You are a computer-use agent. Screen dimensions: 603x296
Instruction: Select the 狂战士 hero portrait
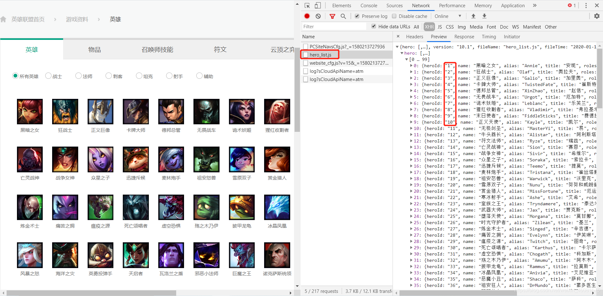(x=65, y=111)
